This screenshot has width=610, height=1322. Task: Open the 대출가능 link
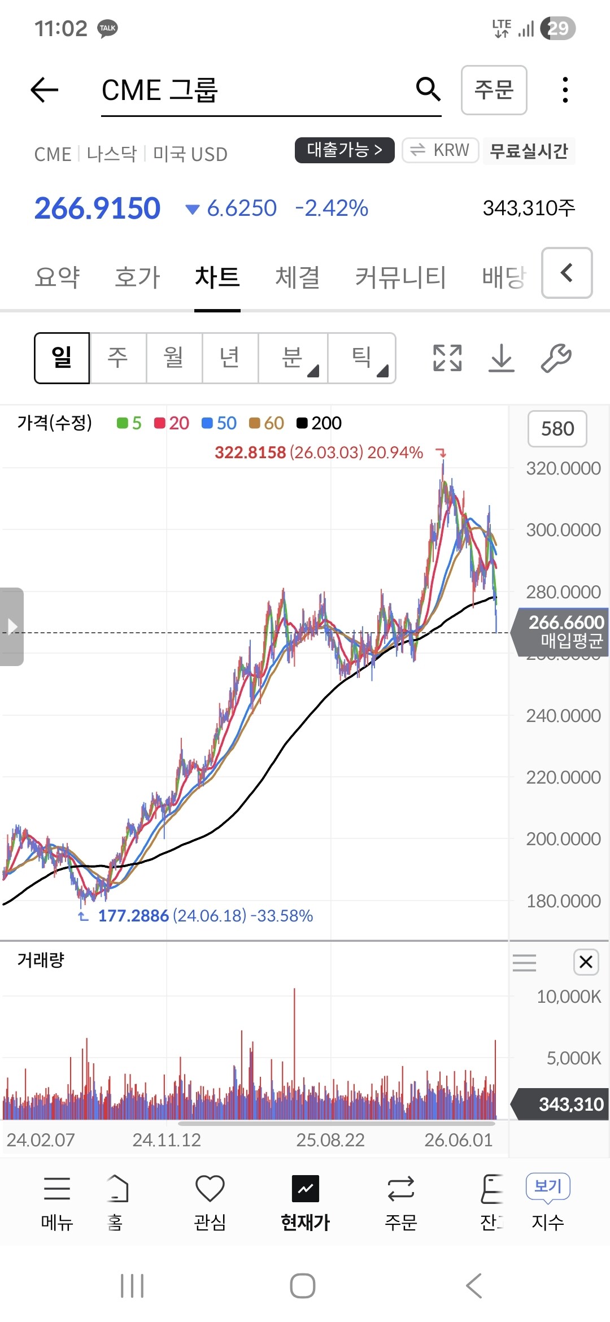pos(345,150)
